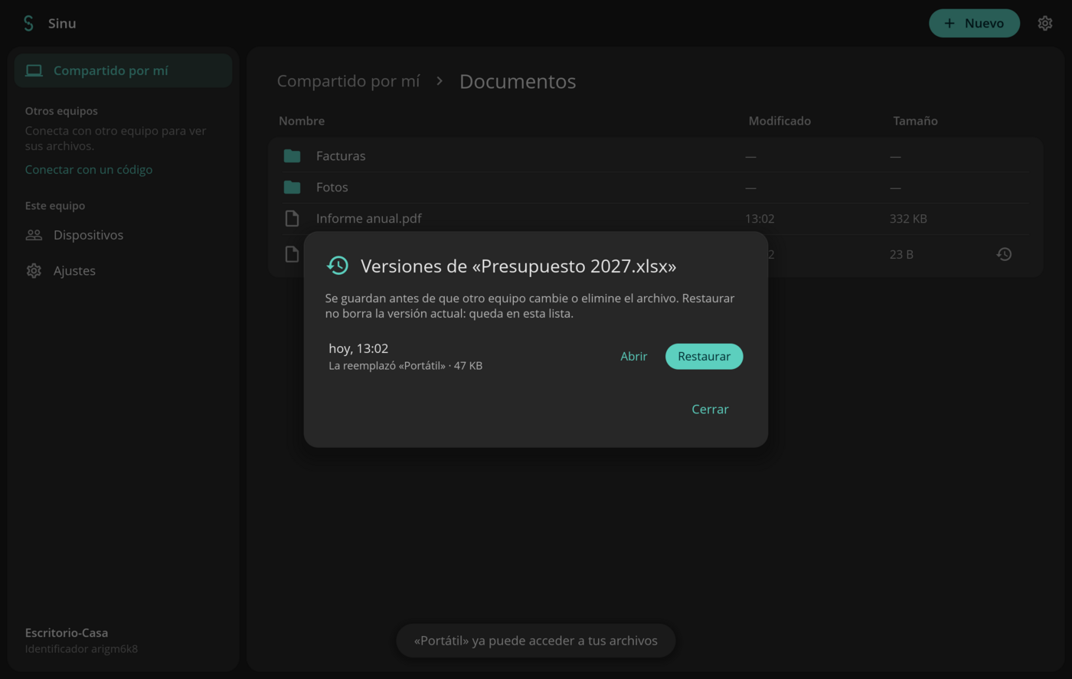
Task: Click the Sinu logo icon
Action: pos(28,23)
